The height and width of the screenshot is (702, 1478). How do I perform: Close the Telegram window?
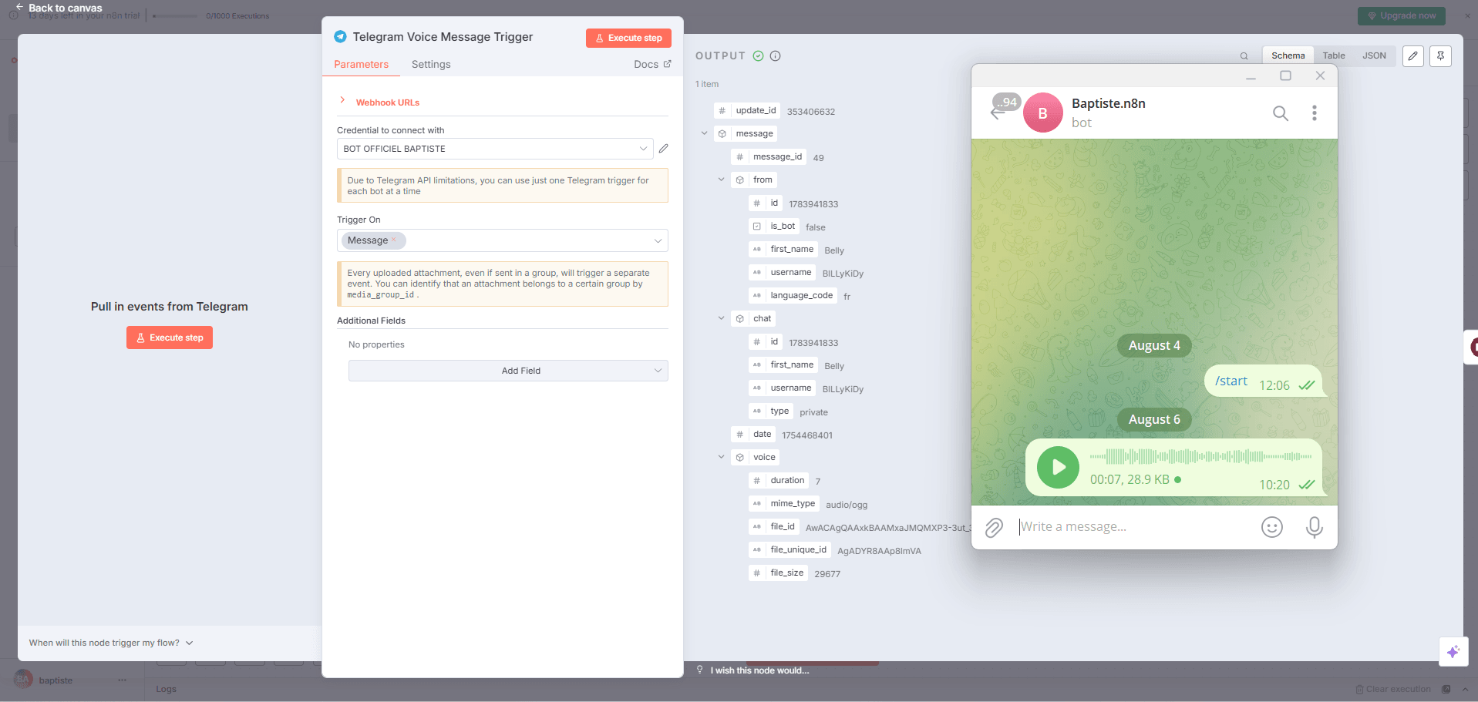point(1320,76)
